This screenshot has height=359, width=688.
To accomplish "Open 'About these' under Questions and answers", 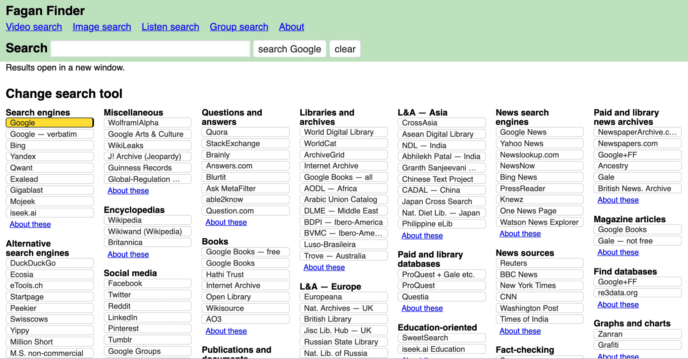I will click(x=226, y=222).
